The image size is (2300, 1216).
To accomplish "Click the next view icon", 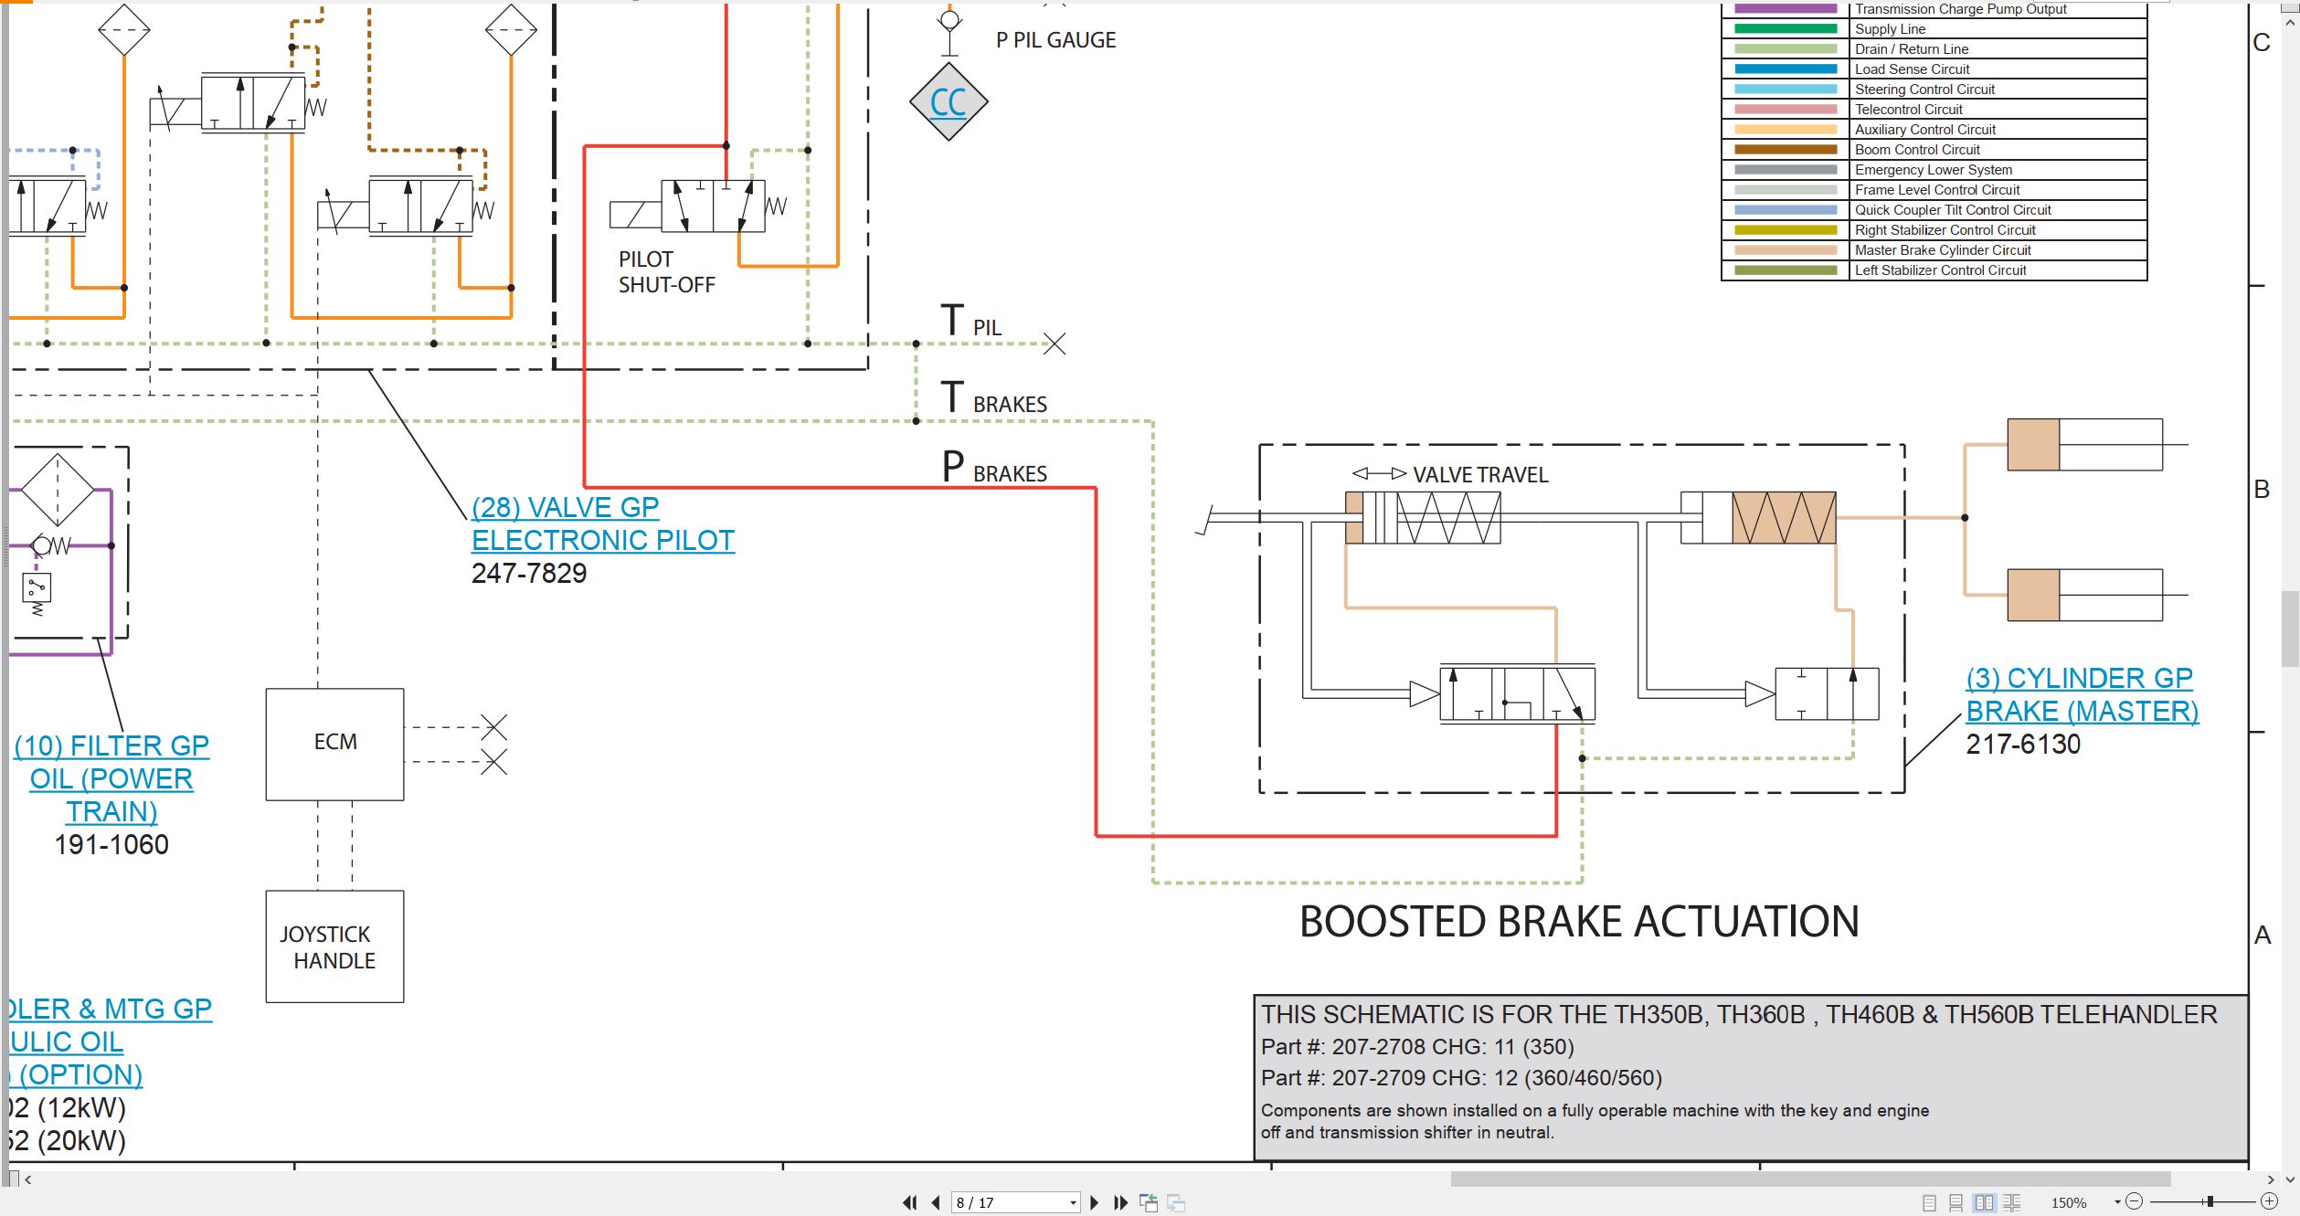I will tap(1176, 1202).
